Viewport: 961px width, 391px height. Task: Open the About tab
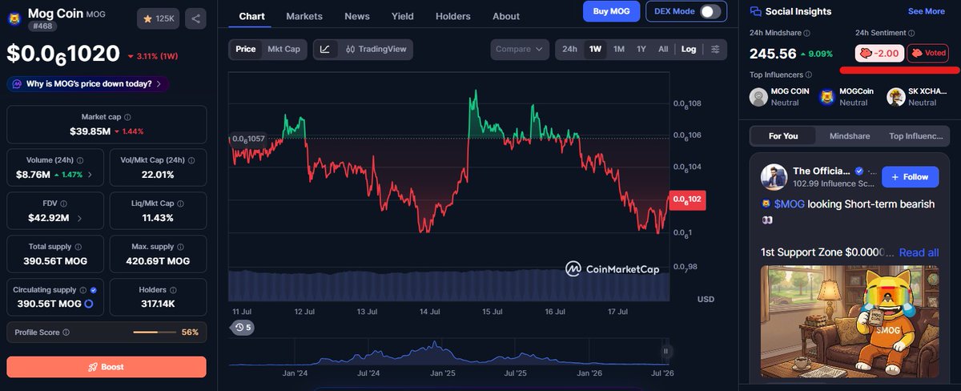coord(506,16)
